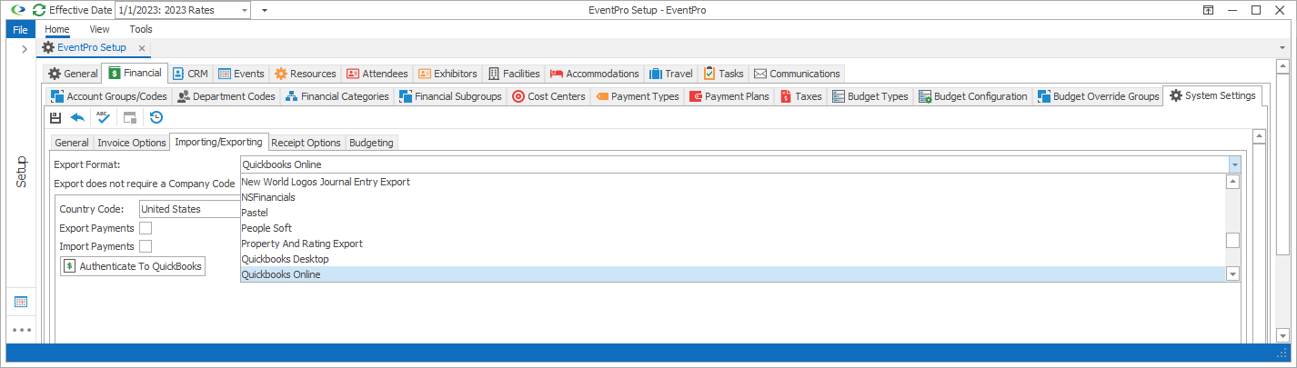The width and height of the screenshot is (1297, 368).
Task: Open the calendar icon in the sidebar
Action: [x=21, y=302]
